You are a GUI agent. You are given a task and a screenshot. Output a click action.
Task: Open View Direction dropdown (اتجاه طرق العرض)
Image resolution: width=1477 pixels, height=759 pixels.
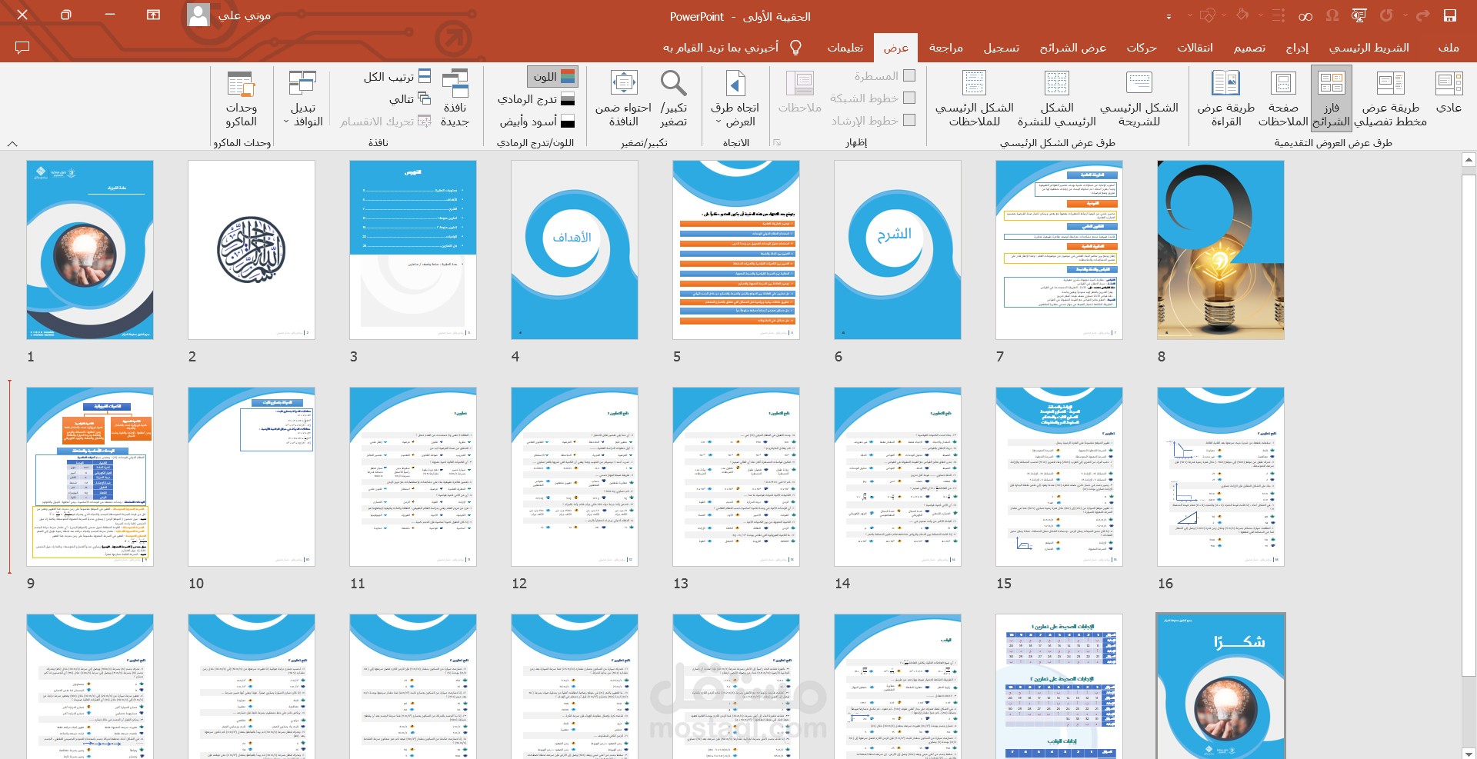pos(735,99)
